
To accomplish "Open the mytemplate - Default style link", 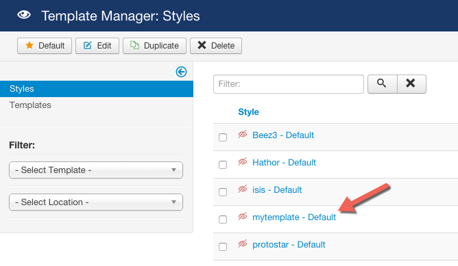I will point(294,217).
